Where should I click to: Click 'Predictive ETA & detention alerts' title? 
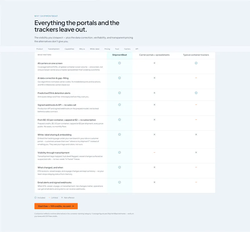(54, 93)
